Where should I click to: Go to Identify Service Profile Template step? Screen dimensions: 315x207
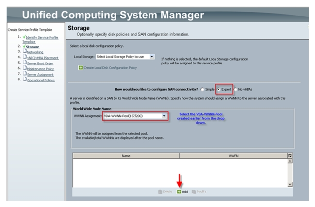pos(40,40)
